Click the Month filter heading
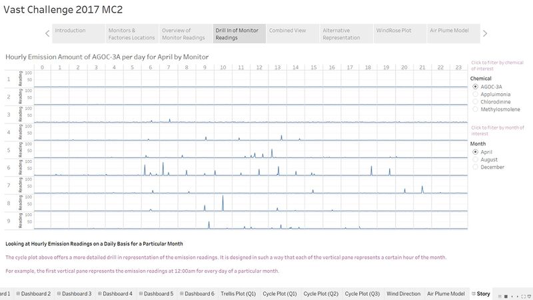The width and height of the screenshot is (533, 300). point(478,143)
